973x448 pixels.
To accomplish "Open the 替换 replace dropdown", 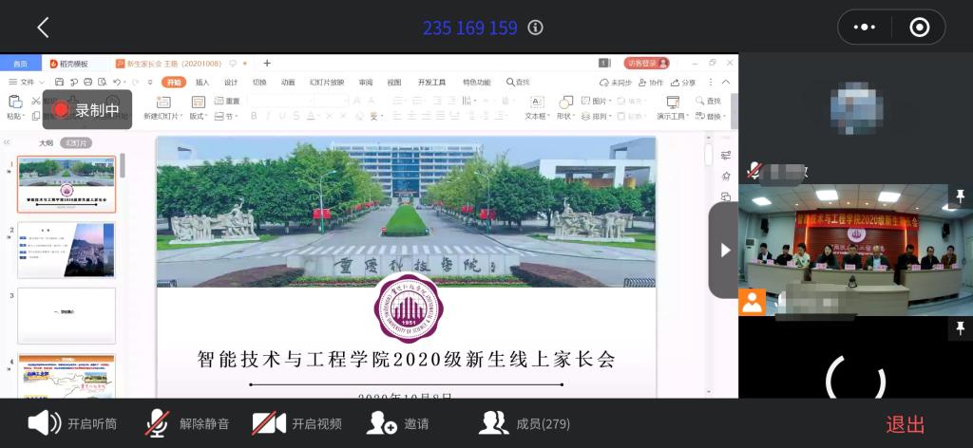I will click(x=711, y=116).
